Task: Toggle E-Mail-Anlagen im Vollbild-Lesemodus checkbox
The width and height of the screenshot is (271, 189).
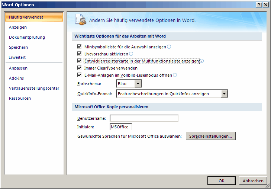Action: [x=79, y=75]
